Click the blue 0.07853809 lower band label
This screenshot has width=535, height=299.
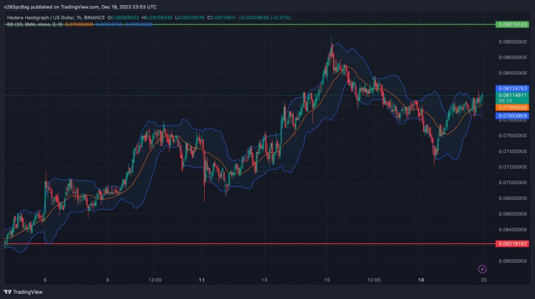[x=512, y=115]
